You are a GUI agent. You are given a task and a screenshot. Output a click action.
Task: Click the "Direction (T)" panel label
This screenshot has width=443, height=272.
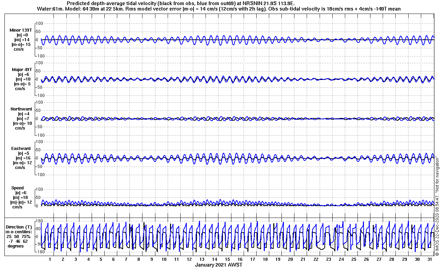[x=19, y=227]
